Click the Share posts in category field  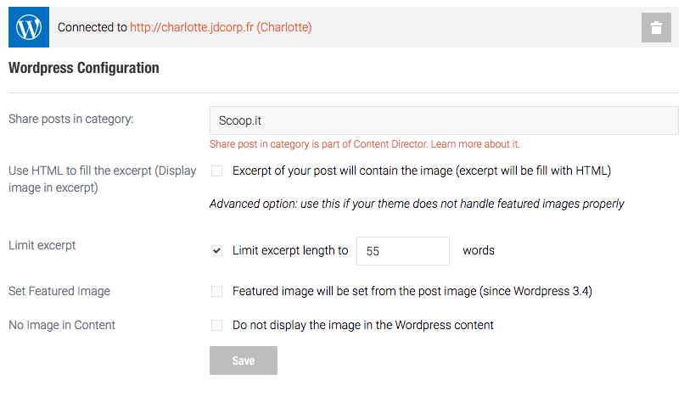[x=444, y=120]
